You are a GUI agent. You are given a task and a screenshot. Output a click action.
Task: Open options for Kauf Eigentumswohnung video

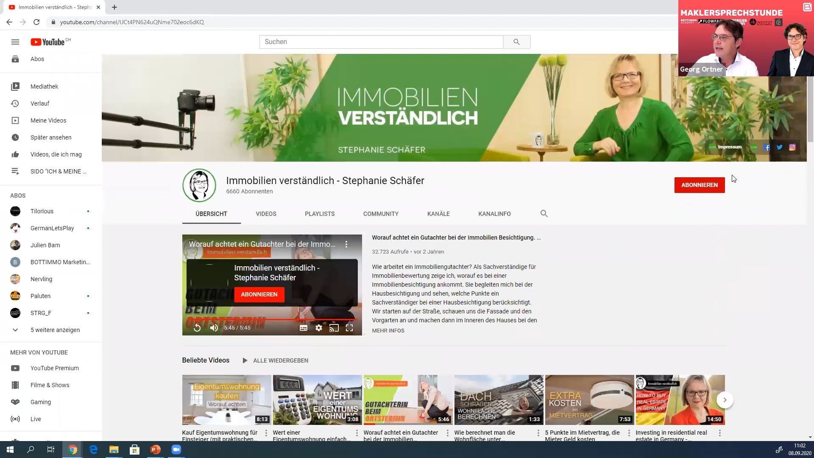pos(266,433)
